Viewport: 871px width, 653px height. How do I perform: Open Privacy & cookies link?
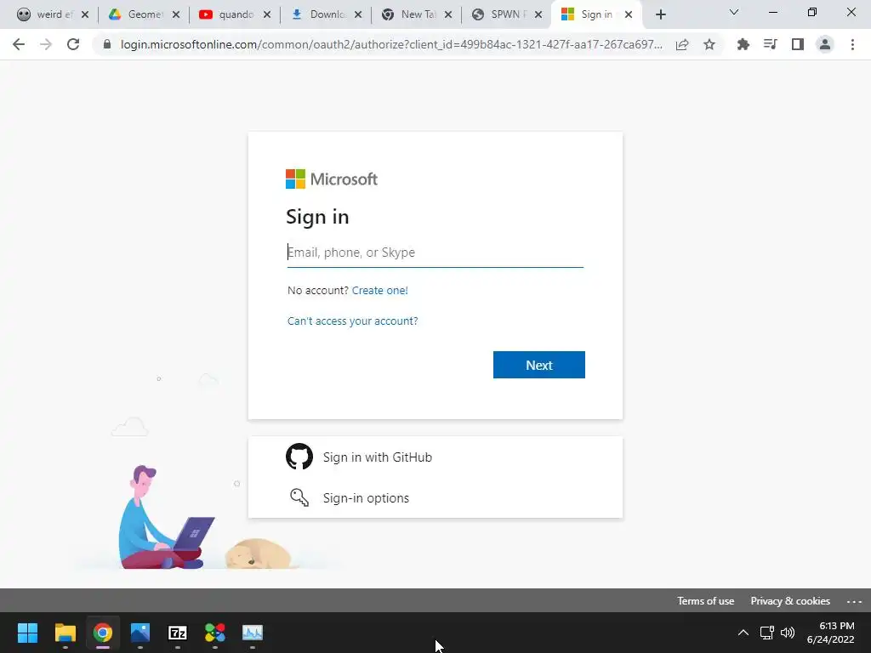790,601
